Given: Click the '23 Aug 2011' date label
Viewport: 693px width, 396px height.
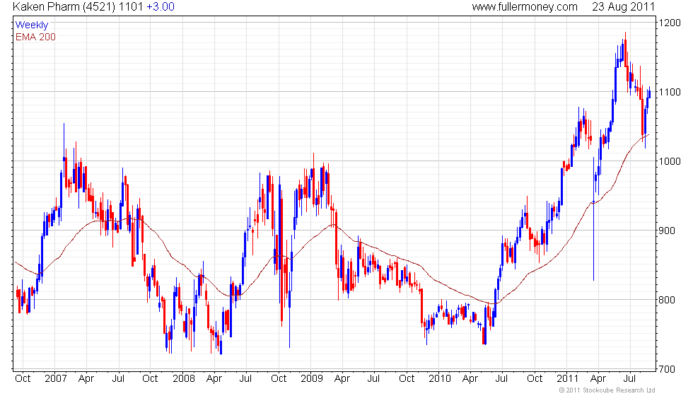Looking at the screenshot, I should click(x=623, y=6).
